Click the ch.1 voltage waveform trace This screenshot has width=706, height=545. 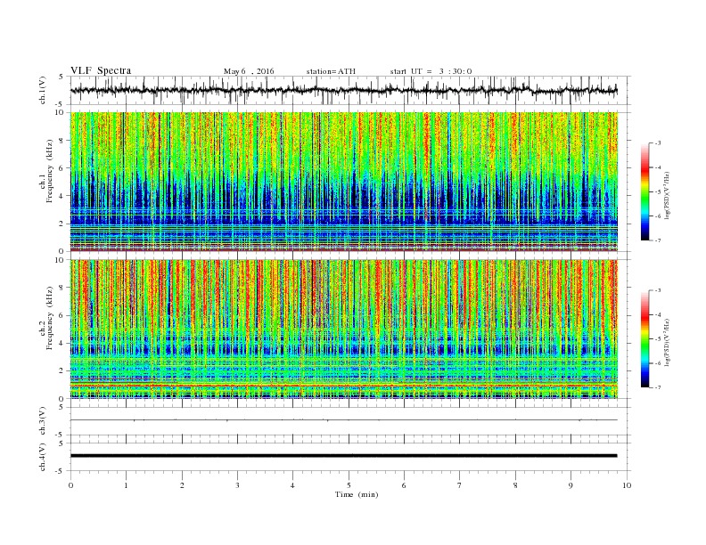[343, 90]
